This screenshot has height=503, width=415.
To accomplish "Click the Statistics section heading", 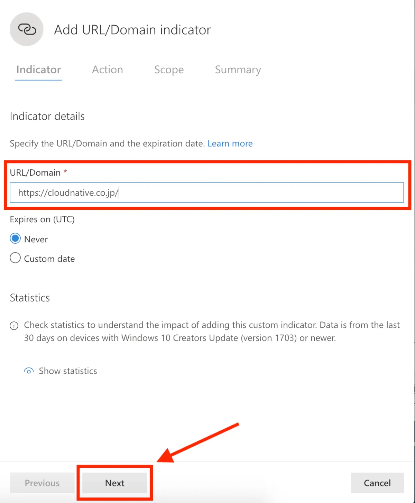I will click(30, 298).
